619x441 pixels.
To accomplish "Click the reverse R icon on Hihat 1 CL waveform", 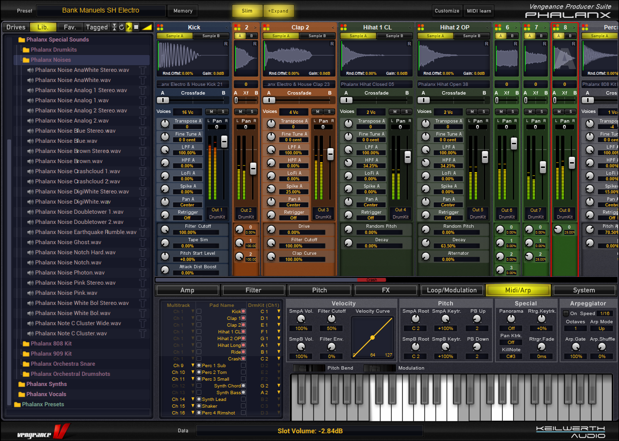I will [409, 44].
